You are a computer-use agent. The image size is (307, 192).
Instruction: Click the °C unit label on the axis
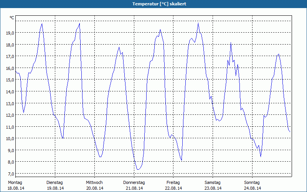pos(12,18)
